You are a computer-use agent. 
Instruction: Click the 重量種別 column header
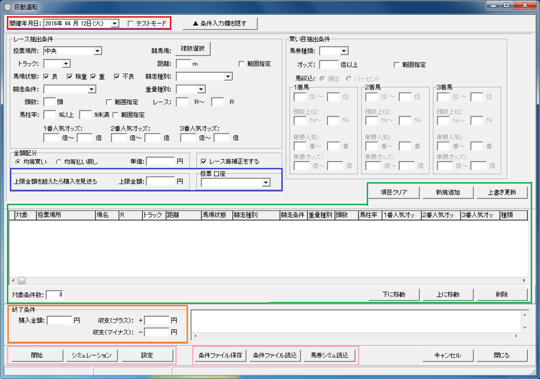point(321,215)
